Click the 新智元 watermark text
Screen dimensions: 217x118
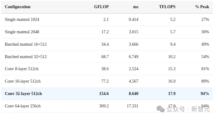coord(201,109)
